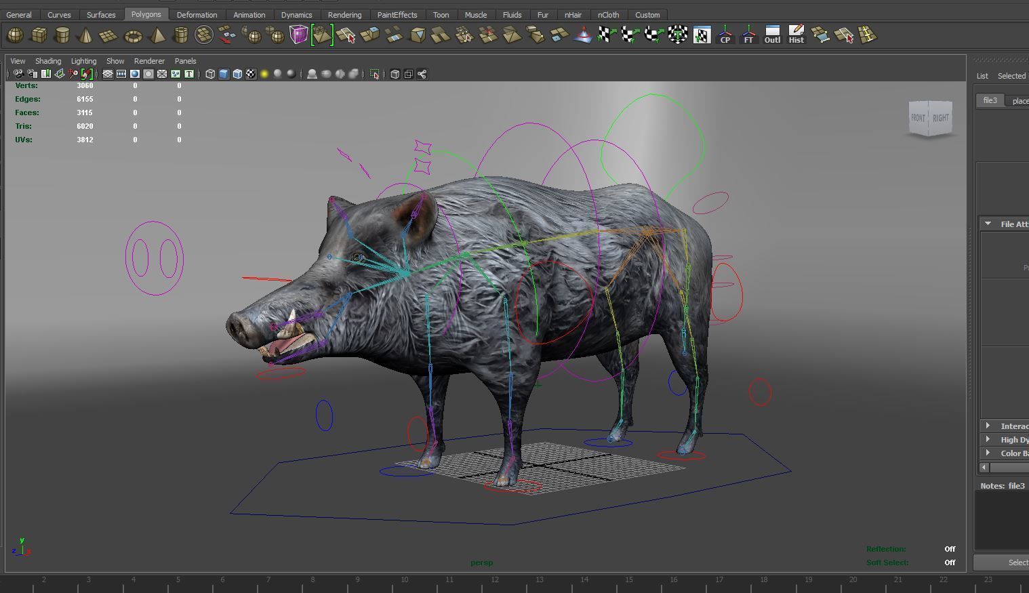Viewport: 1029px width, 593px height.
Task: Create a polygon pipe from the shelf
Action: [x=180, y=35]
